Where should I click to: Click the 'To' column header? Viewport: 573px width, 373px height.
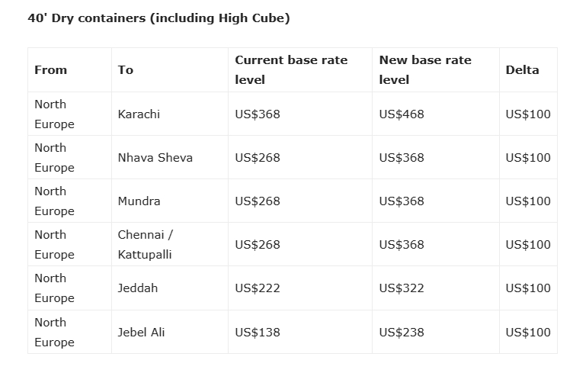coord(126,69)
